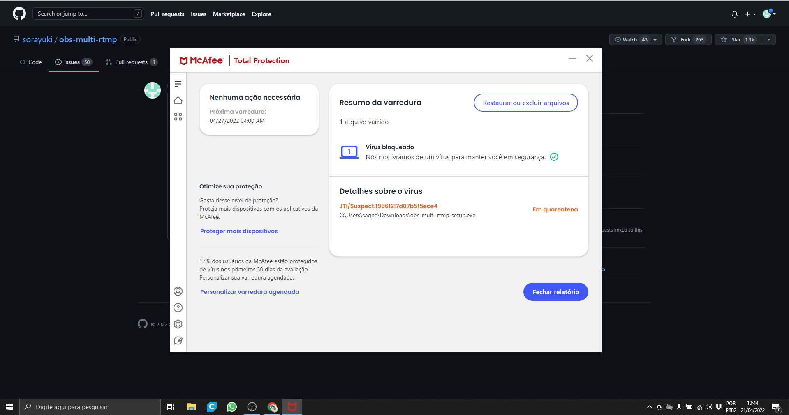Open the Proteger mais dispositivos link
This screenshot has width=789, height=415.
[238, 231]
